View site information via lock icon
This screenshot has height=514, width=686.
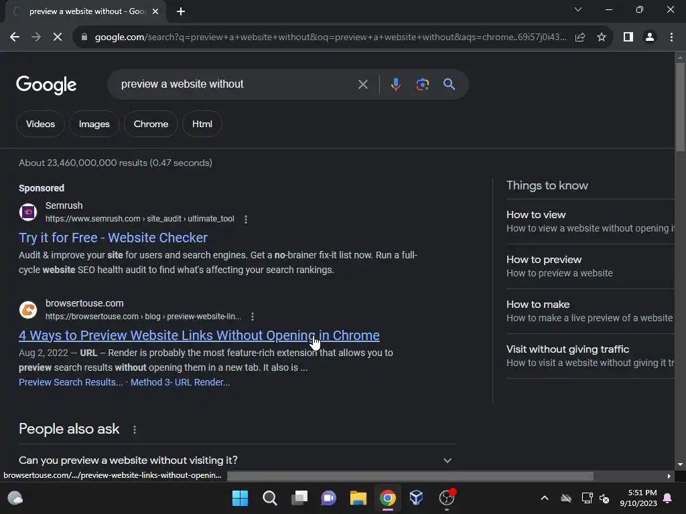point(84,37)
